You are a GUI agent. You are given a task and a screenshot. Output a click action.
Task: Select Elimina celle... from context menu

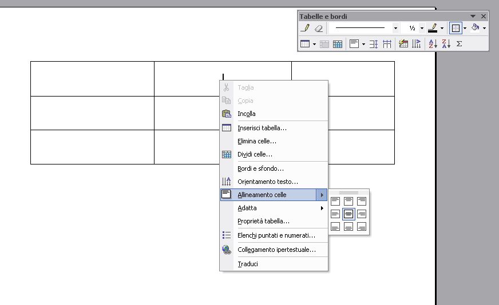pos(274,141)
